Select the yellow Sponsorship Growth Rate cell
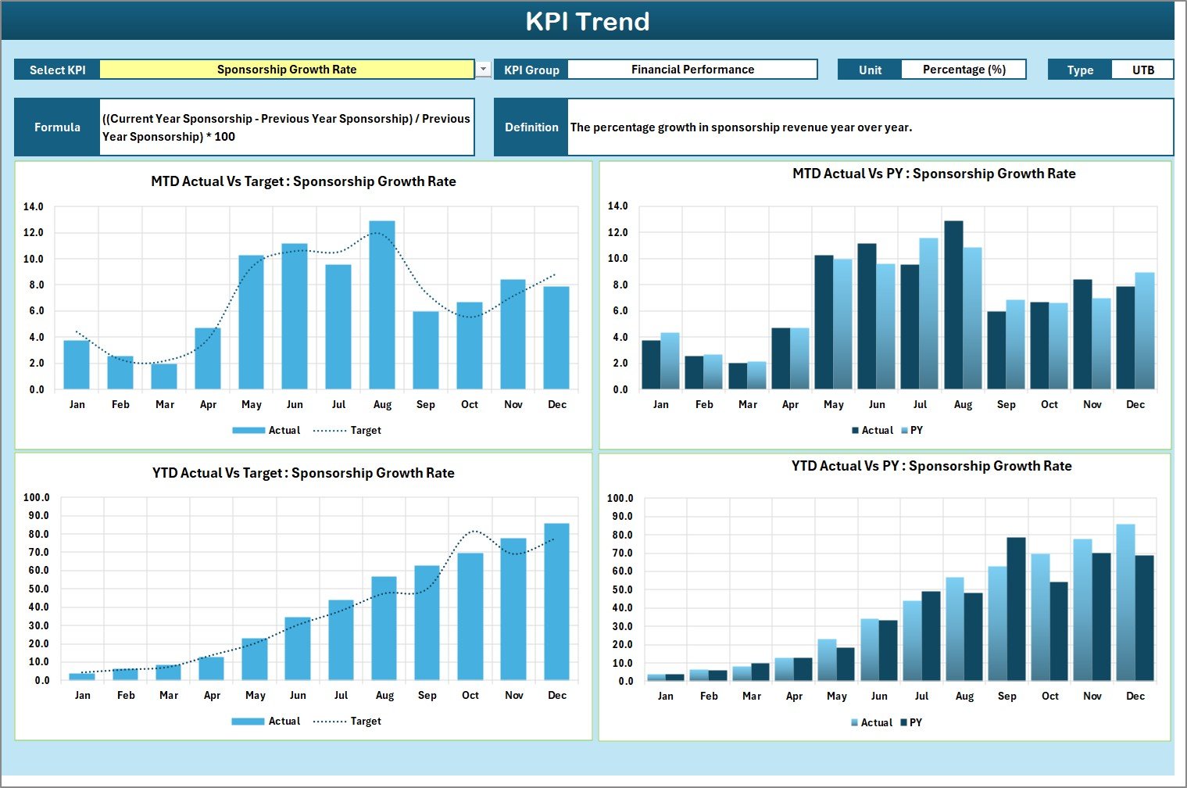This screenshot has height=788, width=1187. [287, 70]
